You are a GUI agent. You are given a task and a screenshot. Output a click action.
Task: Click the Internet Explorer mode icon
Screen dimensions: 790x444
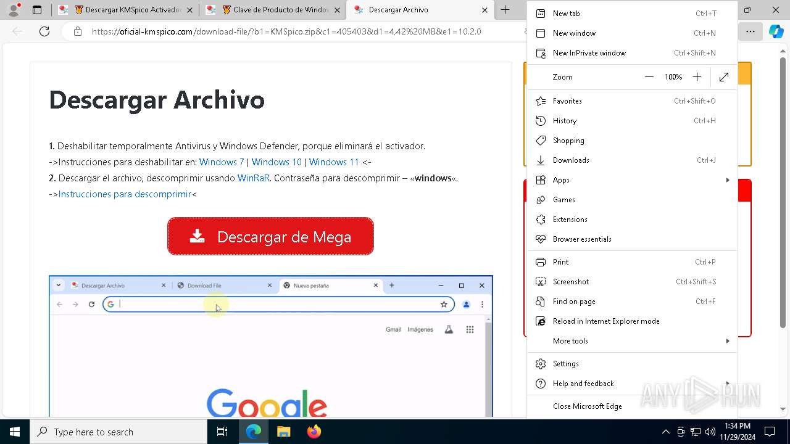[541, 321]
